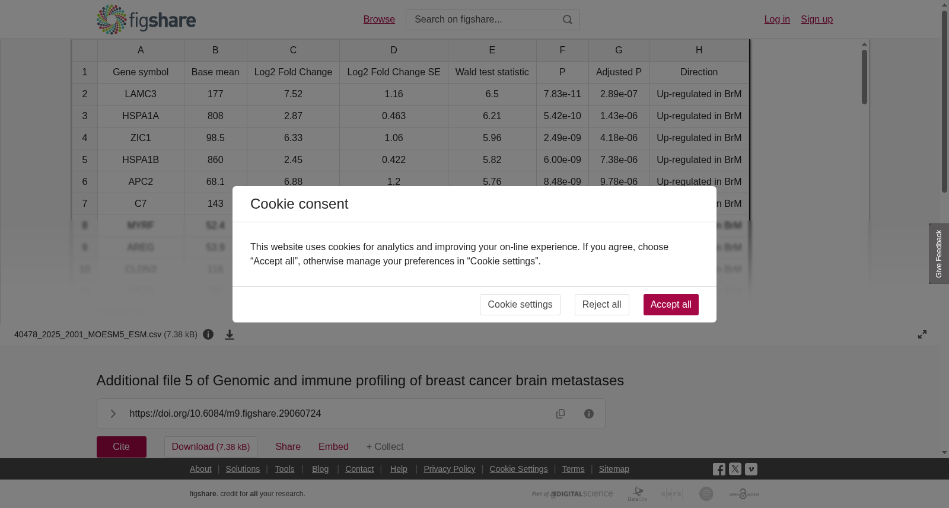Click the file preview scrollbar

click(x=864, y=77)
